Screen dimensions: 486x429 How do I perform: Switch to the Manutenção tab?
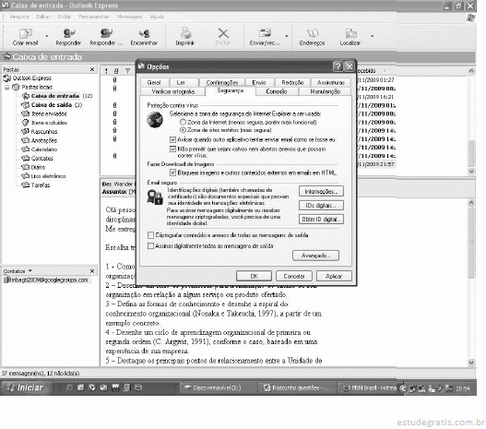326,91
